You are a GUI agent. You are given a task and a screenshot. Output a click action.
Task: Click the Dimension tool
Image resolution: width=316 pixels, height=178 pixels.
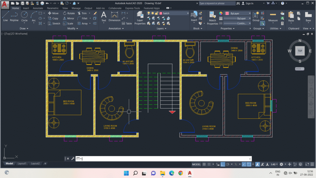click(114, 16)
